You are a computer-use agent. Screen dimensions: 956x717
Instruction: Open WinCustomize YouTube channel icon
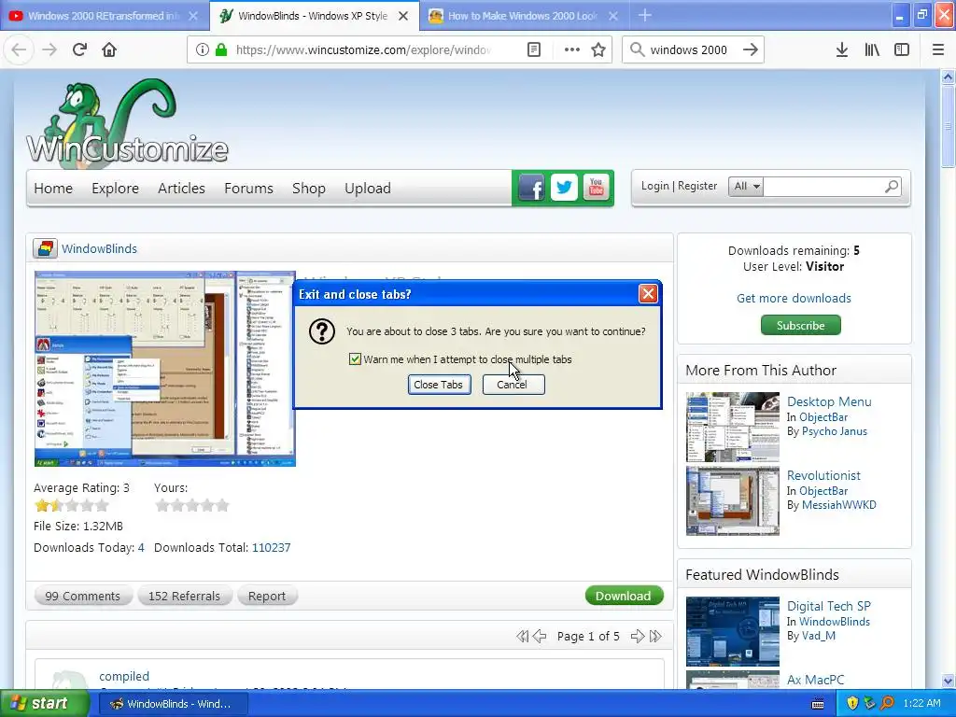[x=597, y=187]
